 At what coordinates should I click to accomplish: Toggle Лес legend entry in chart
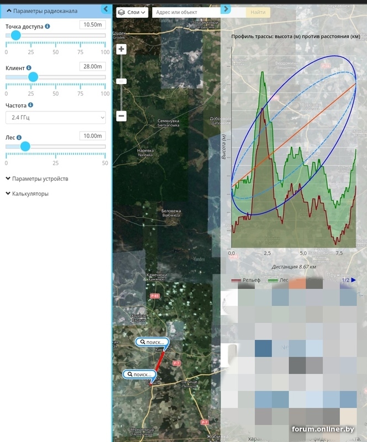click(x=278, y=280)
